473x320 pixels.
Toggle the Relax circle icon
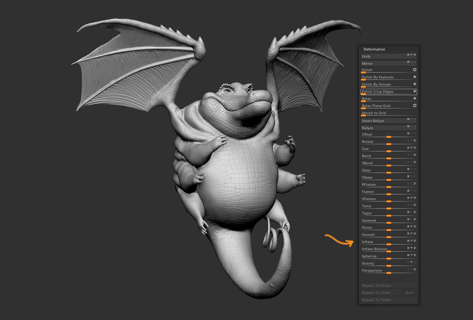[415, 99]
